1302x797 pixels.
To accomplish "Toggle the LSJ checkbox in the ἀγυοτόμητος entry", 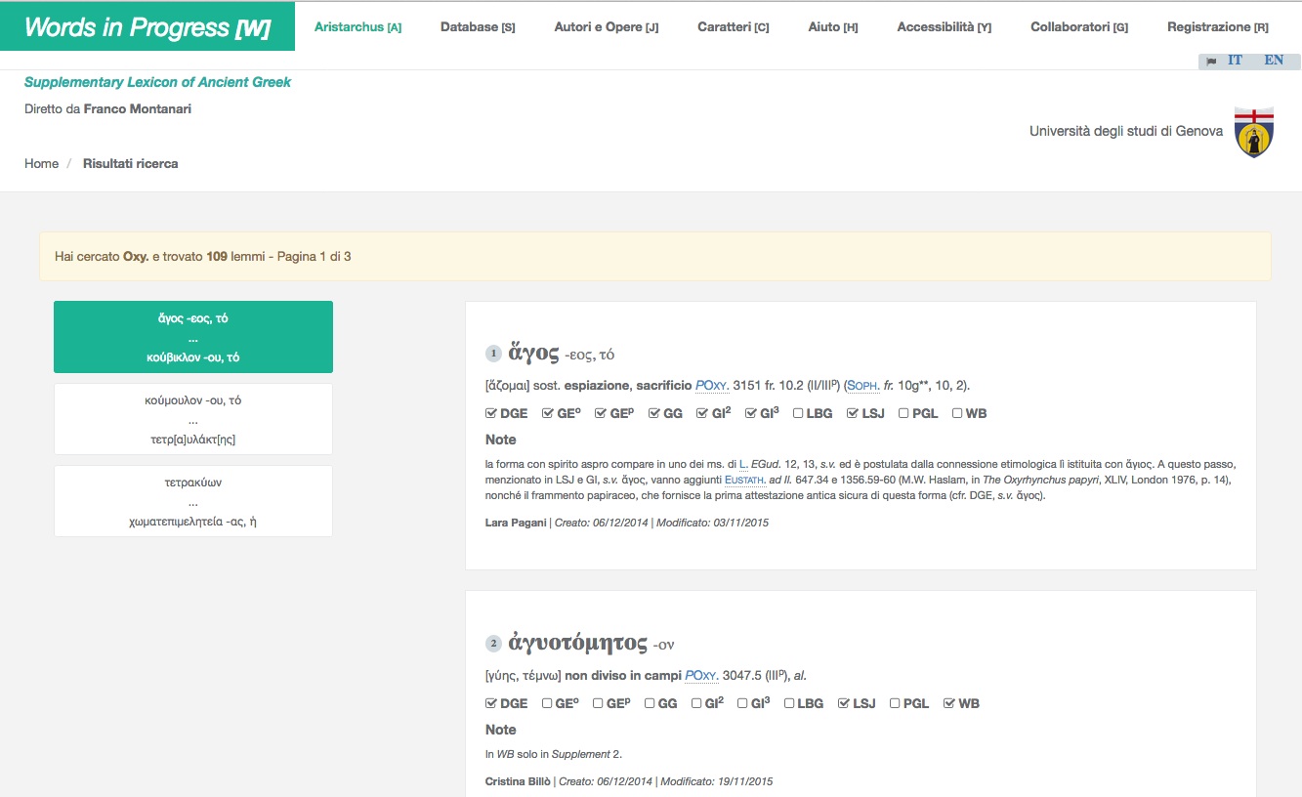I will tap(844, 703).
